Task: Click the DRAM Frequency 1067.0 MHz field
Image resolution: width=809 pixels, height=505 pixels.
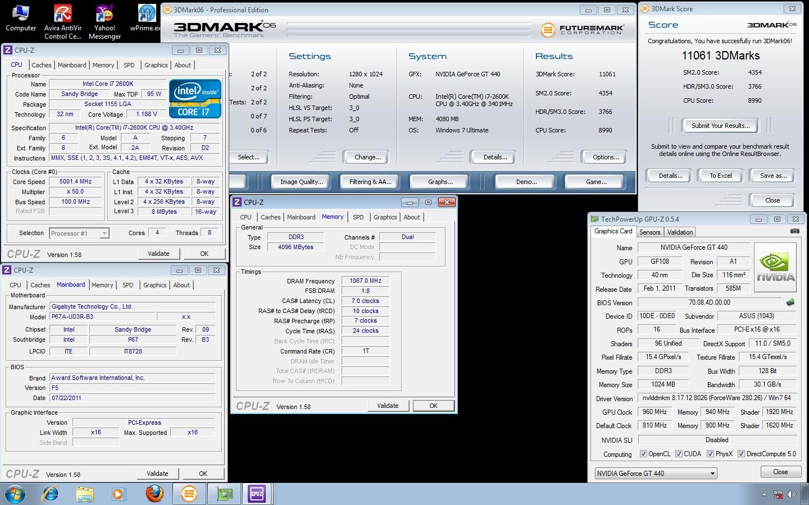Action: coord(365,281)
